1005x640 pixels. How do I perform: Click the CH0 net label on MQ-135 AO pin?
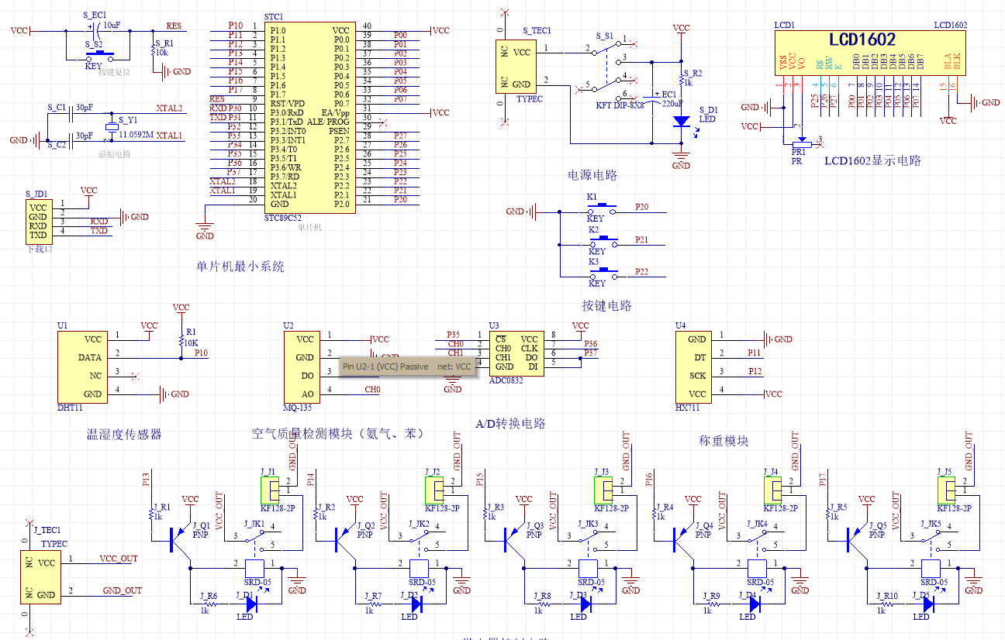(372, 390)
